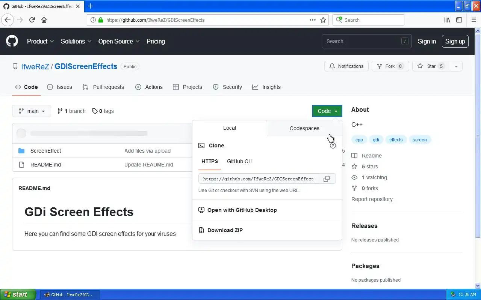This screenshot has height=300, width=481.
Task: Expand the Open Source menu
Action: coord(119,41)
